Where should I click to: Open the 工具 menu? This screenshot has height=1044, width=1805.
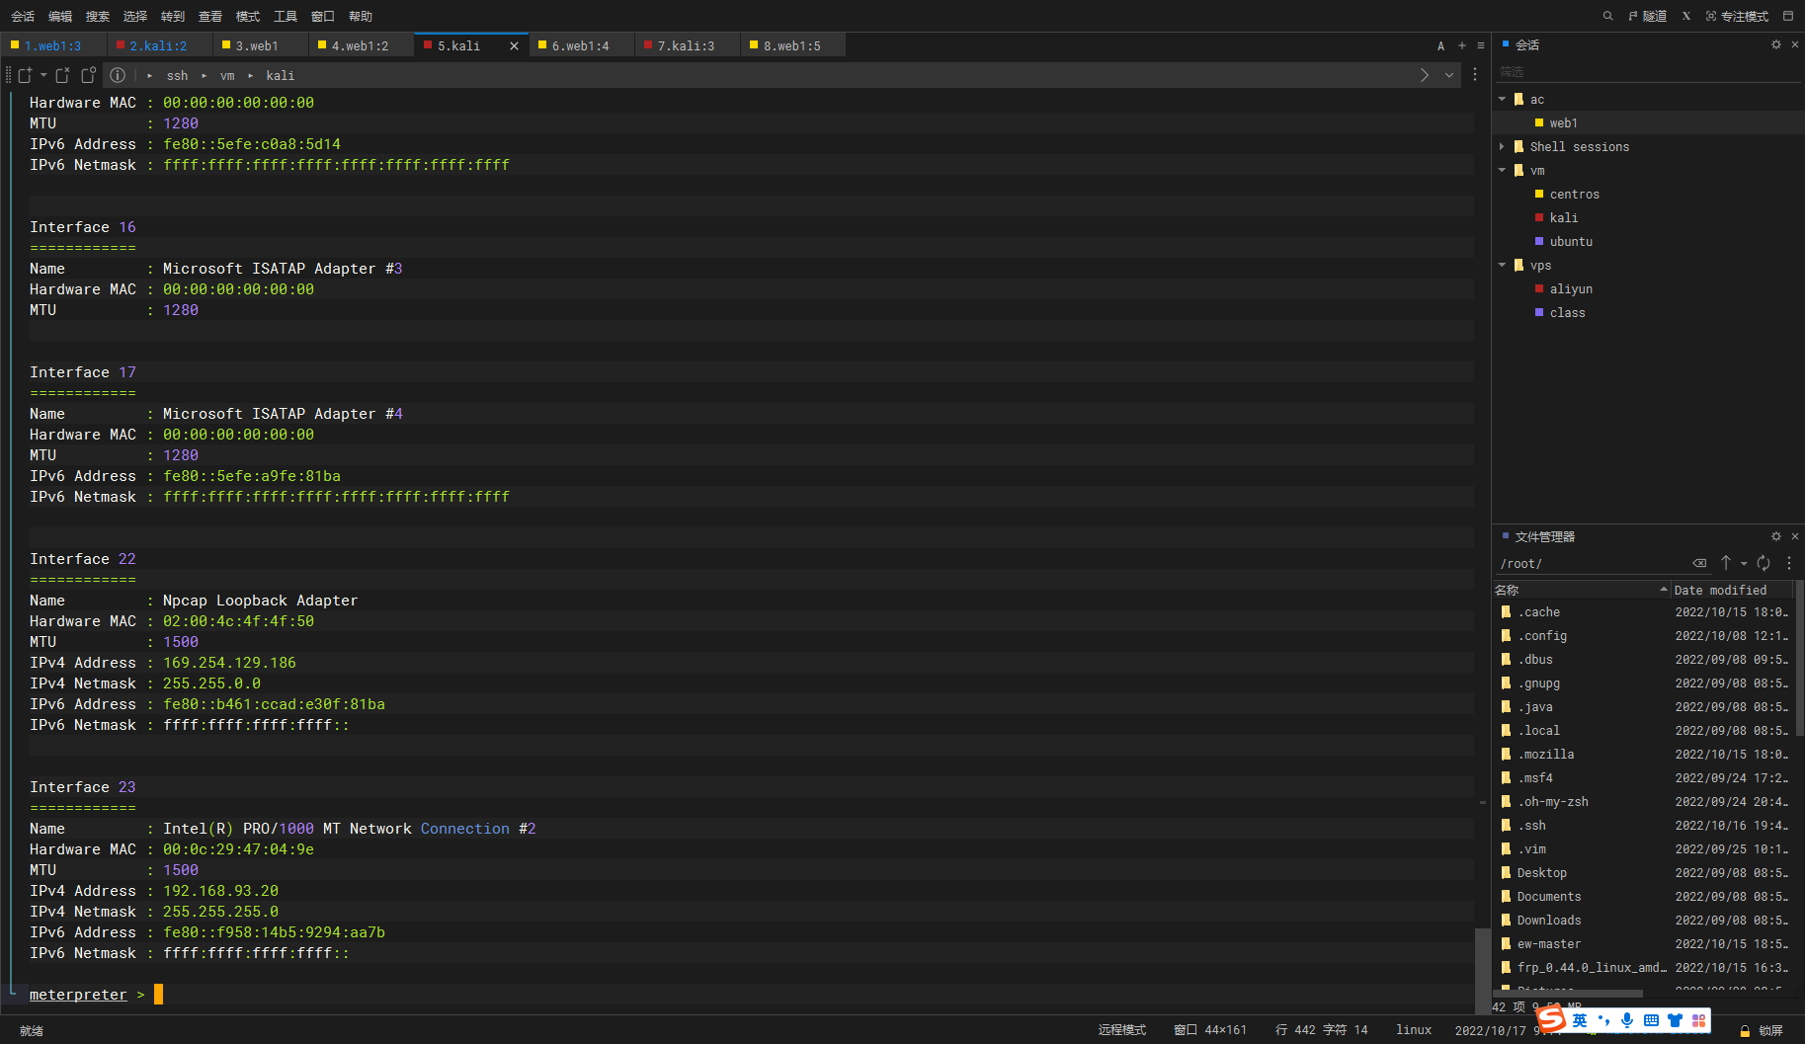click(x=286, y=16)
